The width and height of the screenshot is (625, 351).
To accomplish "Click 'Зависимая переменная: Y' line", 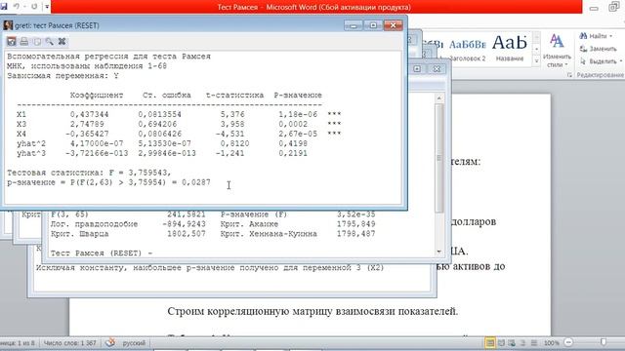I will (62, 76).
